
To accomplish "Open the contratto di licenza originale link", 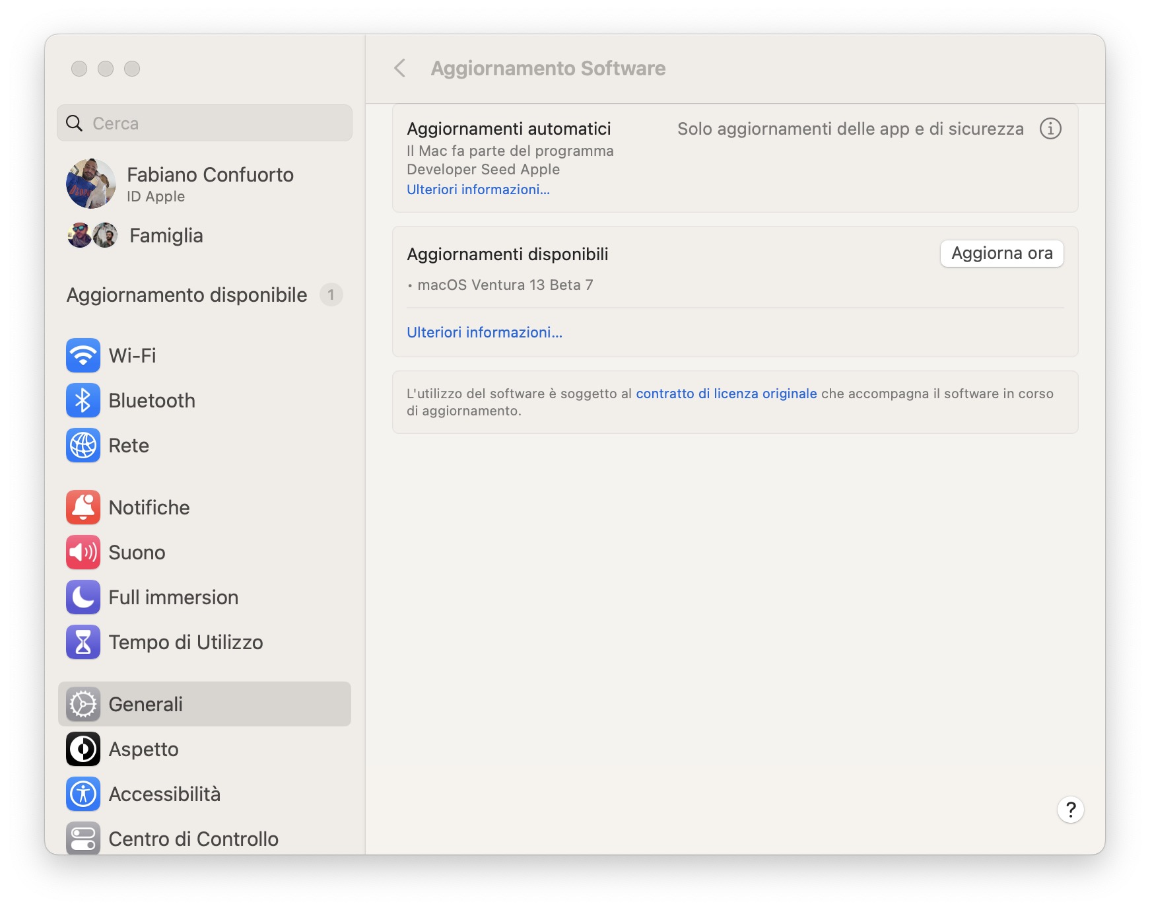I will click(x=726, y=394).
